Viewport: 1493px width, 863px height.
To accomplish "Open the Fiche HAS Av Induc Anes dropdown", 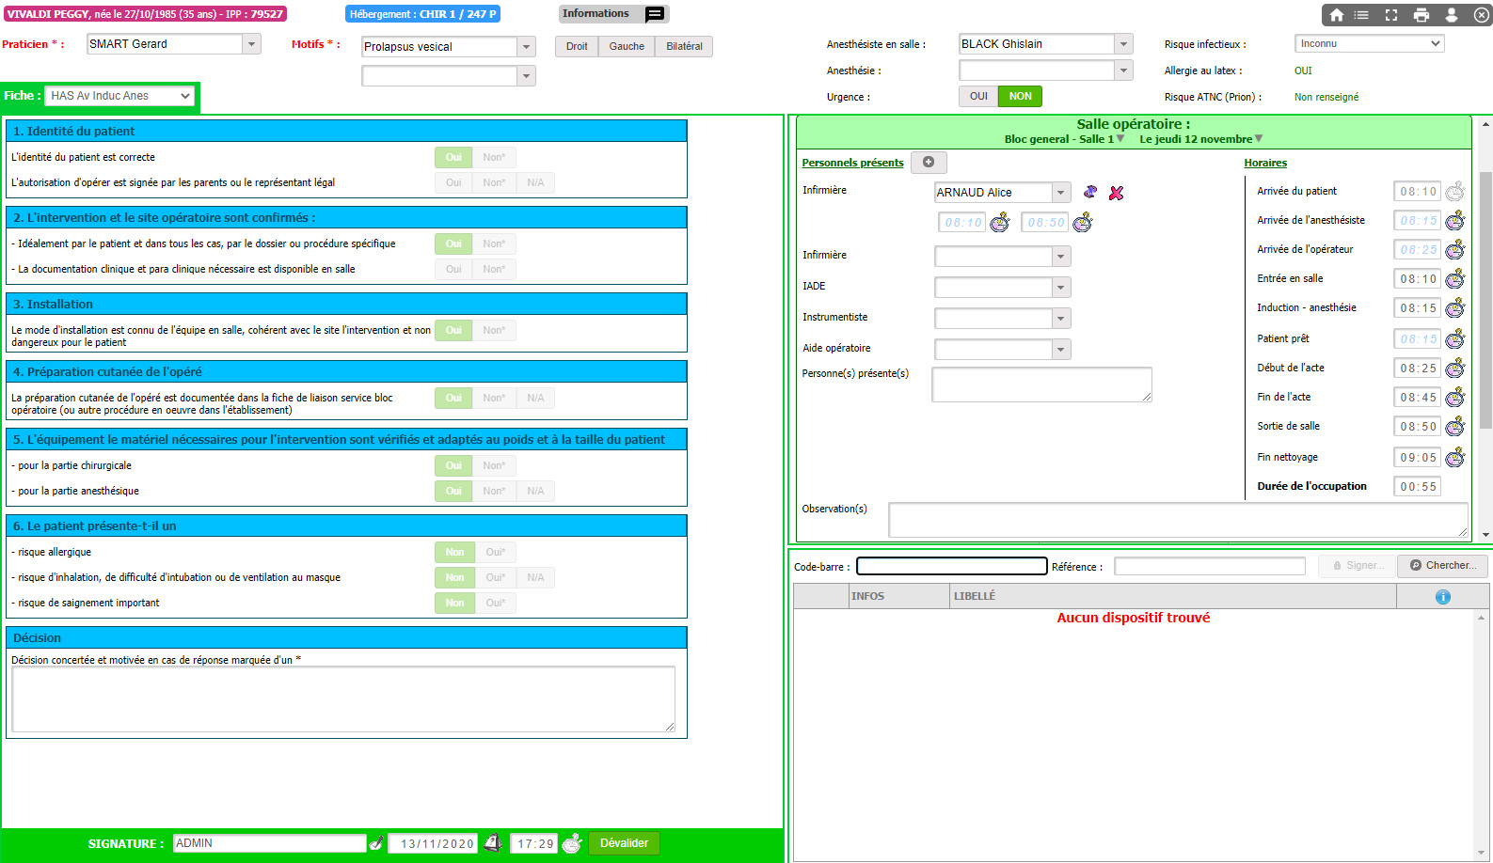I will click(119, 96).
